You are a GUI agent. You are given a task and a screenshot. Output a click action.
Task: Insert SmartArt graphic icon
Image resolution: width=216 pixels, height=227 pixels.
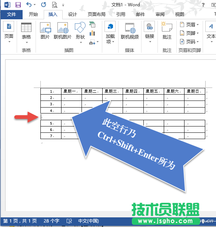[92, 24]
